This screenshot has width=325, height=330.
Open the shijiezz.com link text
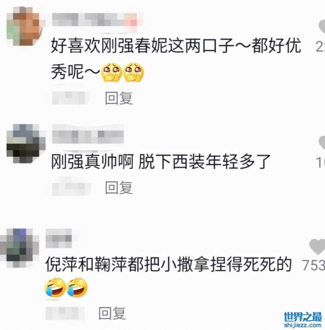coord(303,326)
